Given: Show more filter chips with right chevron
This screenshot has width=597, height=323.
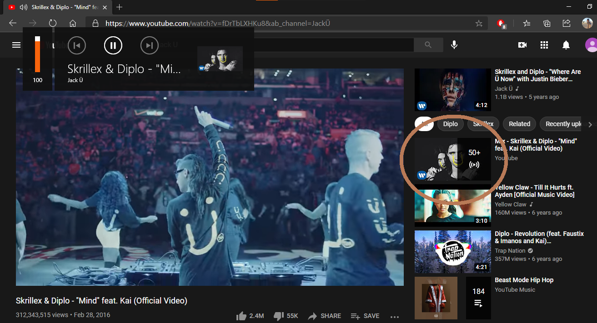Looking at the screenshot, I should 590,124.
